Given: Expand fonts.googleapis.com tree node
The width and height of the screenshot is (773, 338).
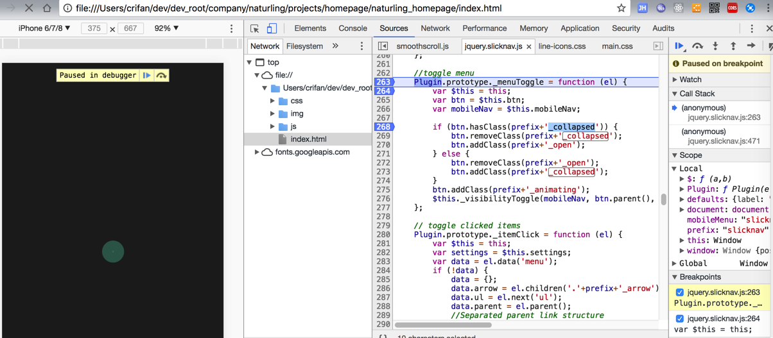Looking at the screenshot, I should point(257,152).
